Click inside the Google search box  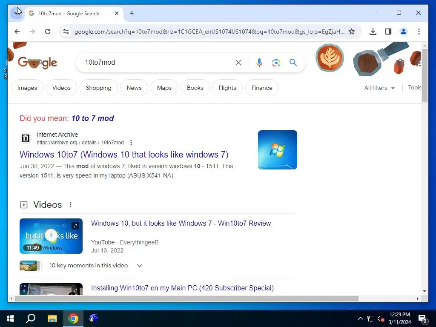point(157,62)
